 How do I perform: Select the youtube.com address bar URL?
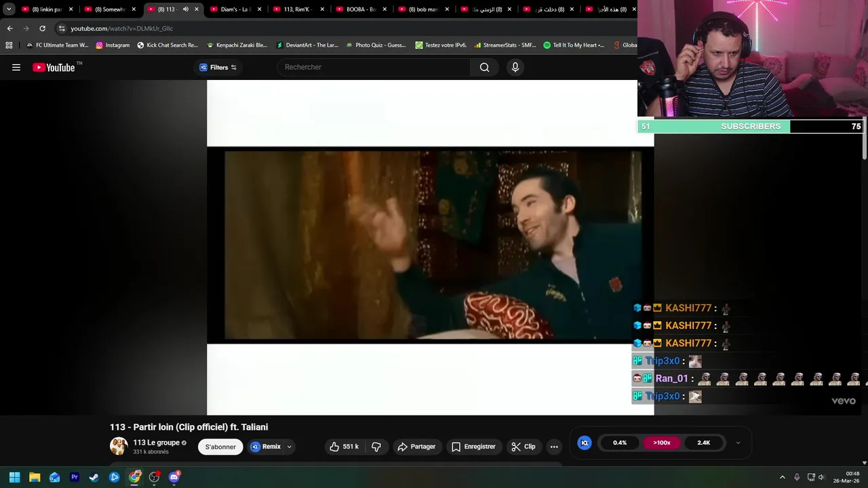(x=122, y=28)
